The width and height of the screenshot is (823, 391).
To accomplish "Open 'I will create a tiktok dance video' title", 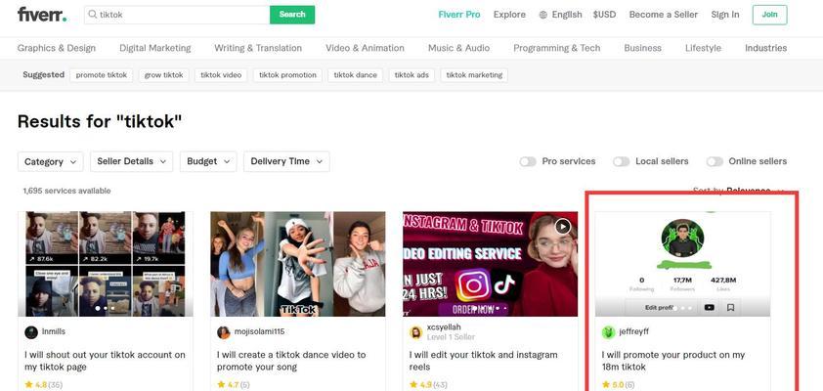I will pos(291,361).
